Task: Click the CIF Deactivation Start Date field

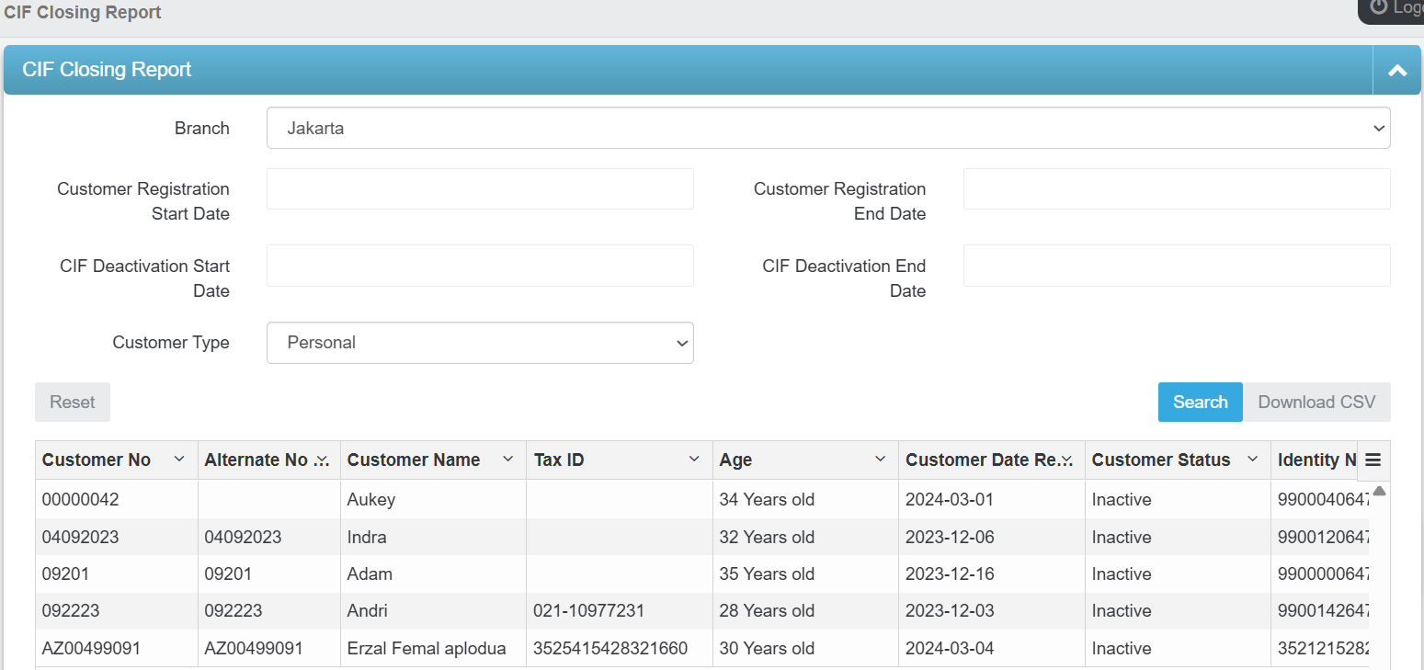Action: (480, 266)
